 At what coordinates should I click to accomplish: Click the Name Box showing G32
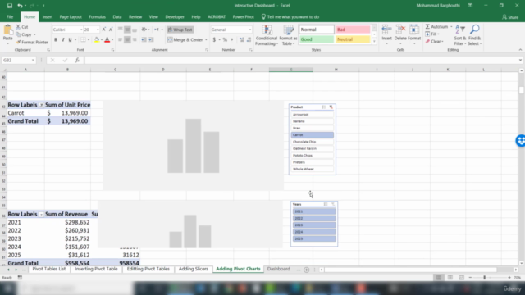click(x=18, y=60)
